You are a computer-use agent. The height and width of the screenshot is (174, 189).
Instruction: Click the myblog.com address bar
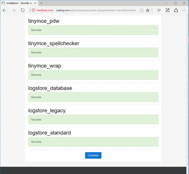[96, 10]
